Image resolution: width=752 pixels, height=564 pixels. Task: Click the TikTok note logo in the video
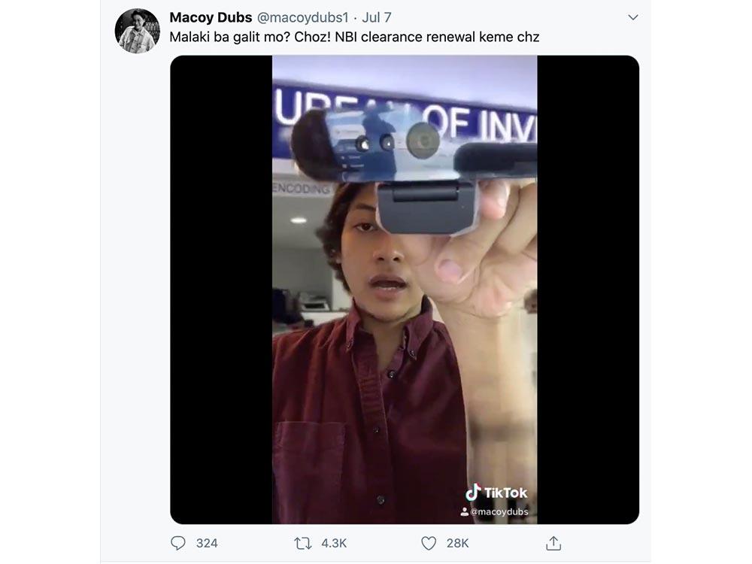coord(473,493)
